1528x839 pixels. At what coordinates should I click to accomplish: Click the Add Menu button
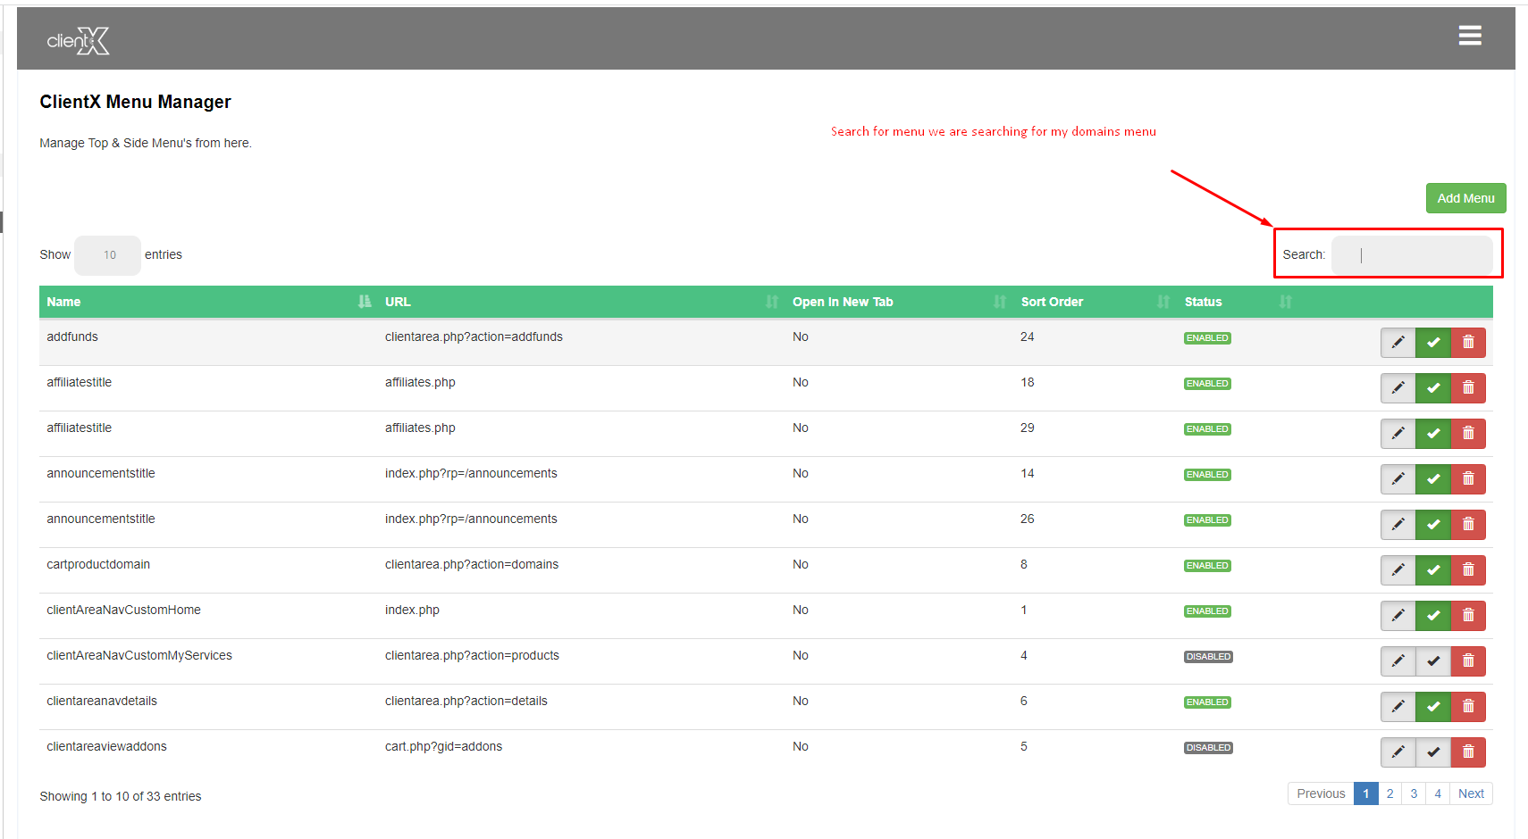point(1465,198)
